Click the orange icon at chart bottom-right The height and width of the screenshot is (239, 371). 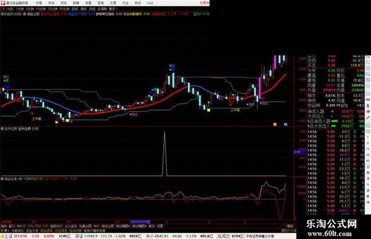click(275, 124)
